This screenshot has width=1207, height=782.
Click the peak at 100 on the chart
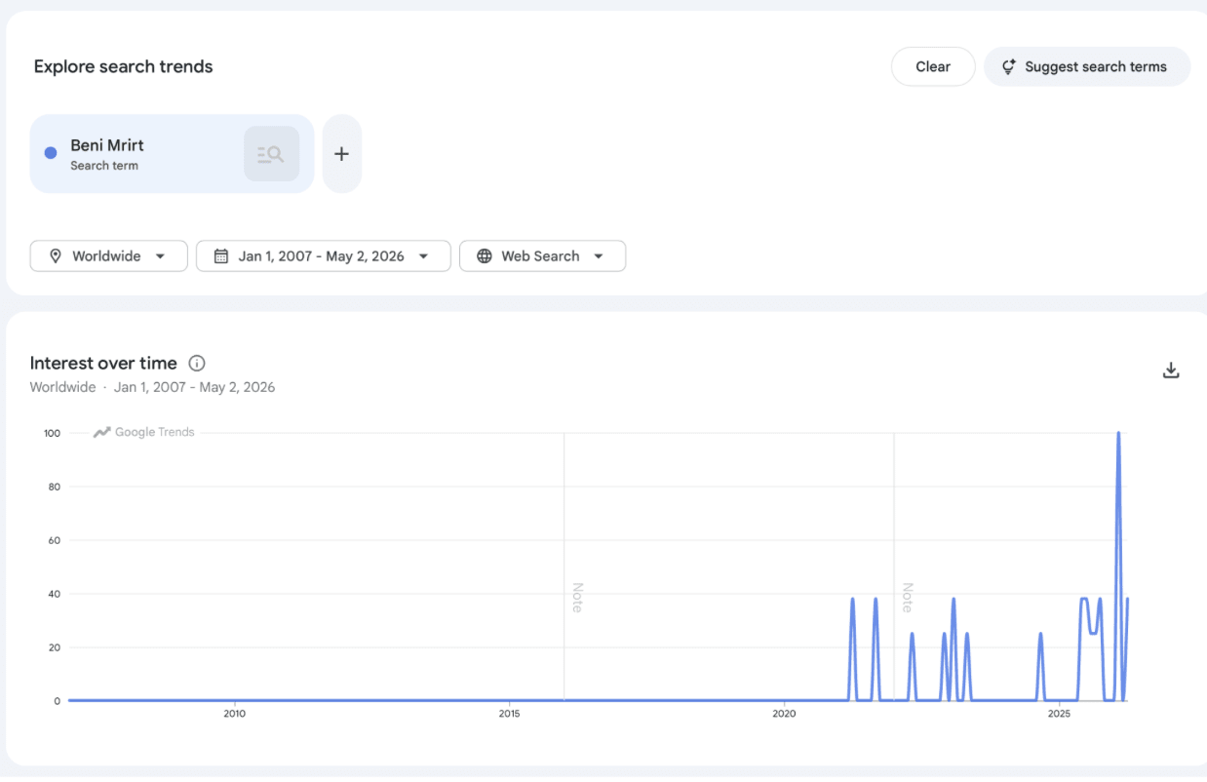tap(1118, 433)
